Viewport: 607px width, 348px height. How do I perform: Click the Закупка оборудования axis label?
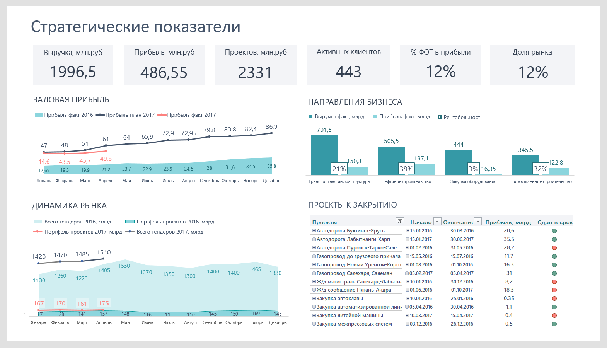[x=473, y=181]
